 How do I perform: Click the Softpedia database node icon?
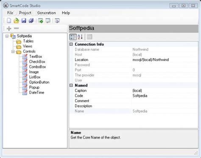point(13,36)
